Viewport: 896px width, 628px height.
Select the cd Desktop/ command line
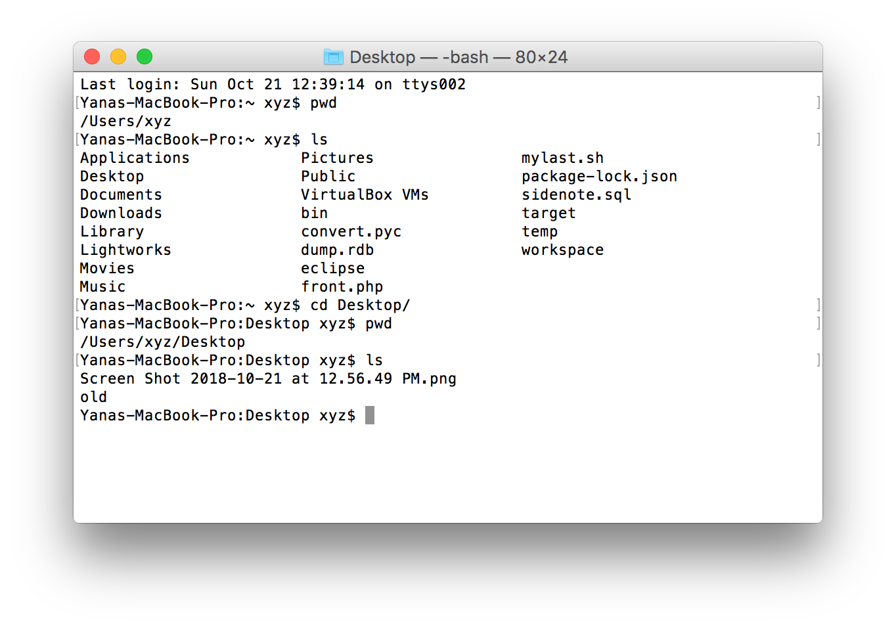coord(359,305)
